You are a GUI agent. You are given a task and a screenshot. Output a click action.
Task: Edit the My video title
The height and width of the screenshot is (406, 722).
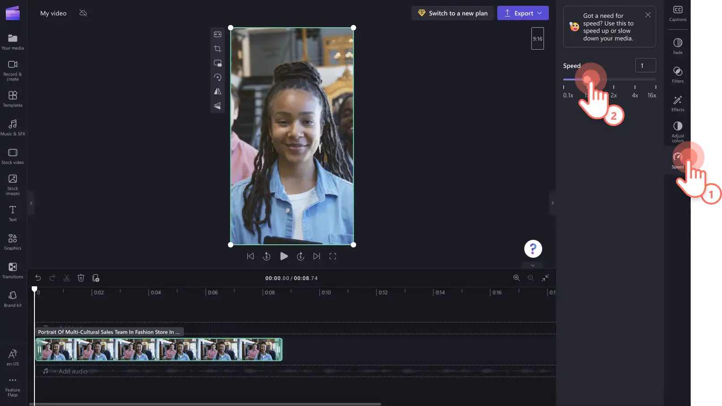click(x=53, y=13)
